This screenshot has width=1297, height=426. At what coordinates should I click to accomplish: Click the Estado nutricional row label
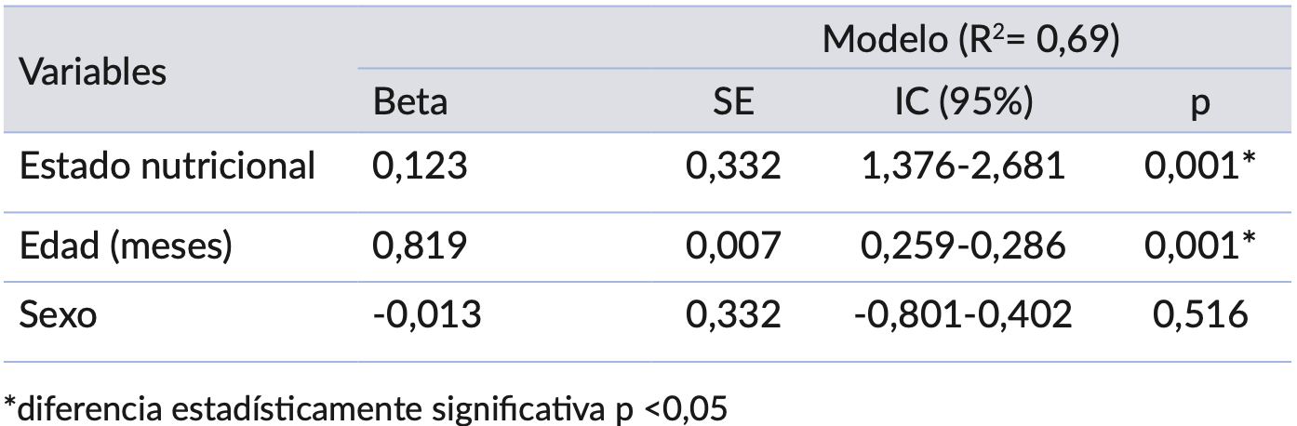pos(167,166)
